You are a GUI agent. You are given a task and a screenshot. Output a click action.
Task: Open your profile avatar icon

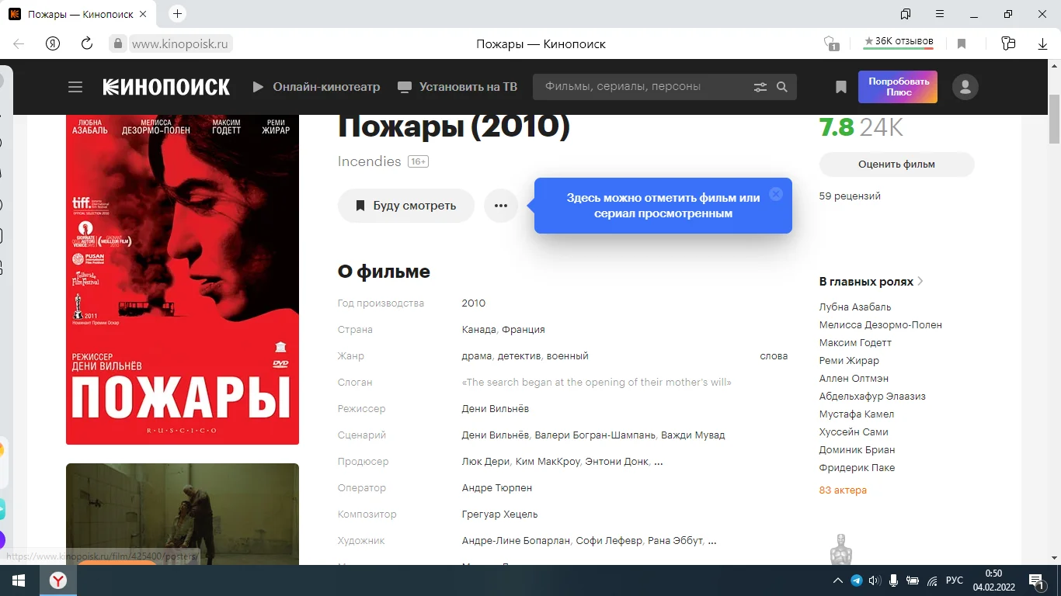coord(965,87)
